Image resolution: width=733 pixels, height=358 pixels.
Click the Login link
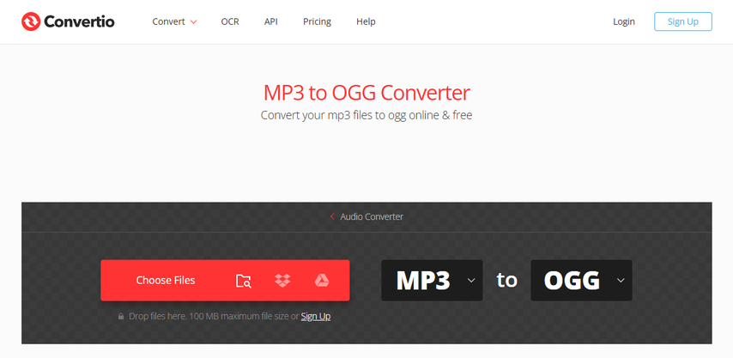coord(624,21)
